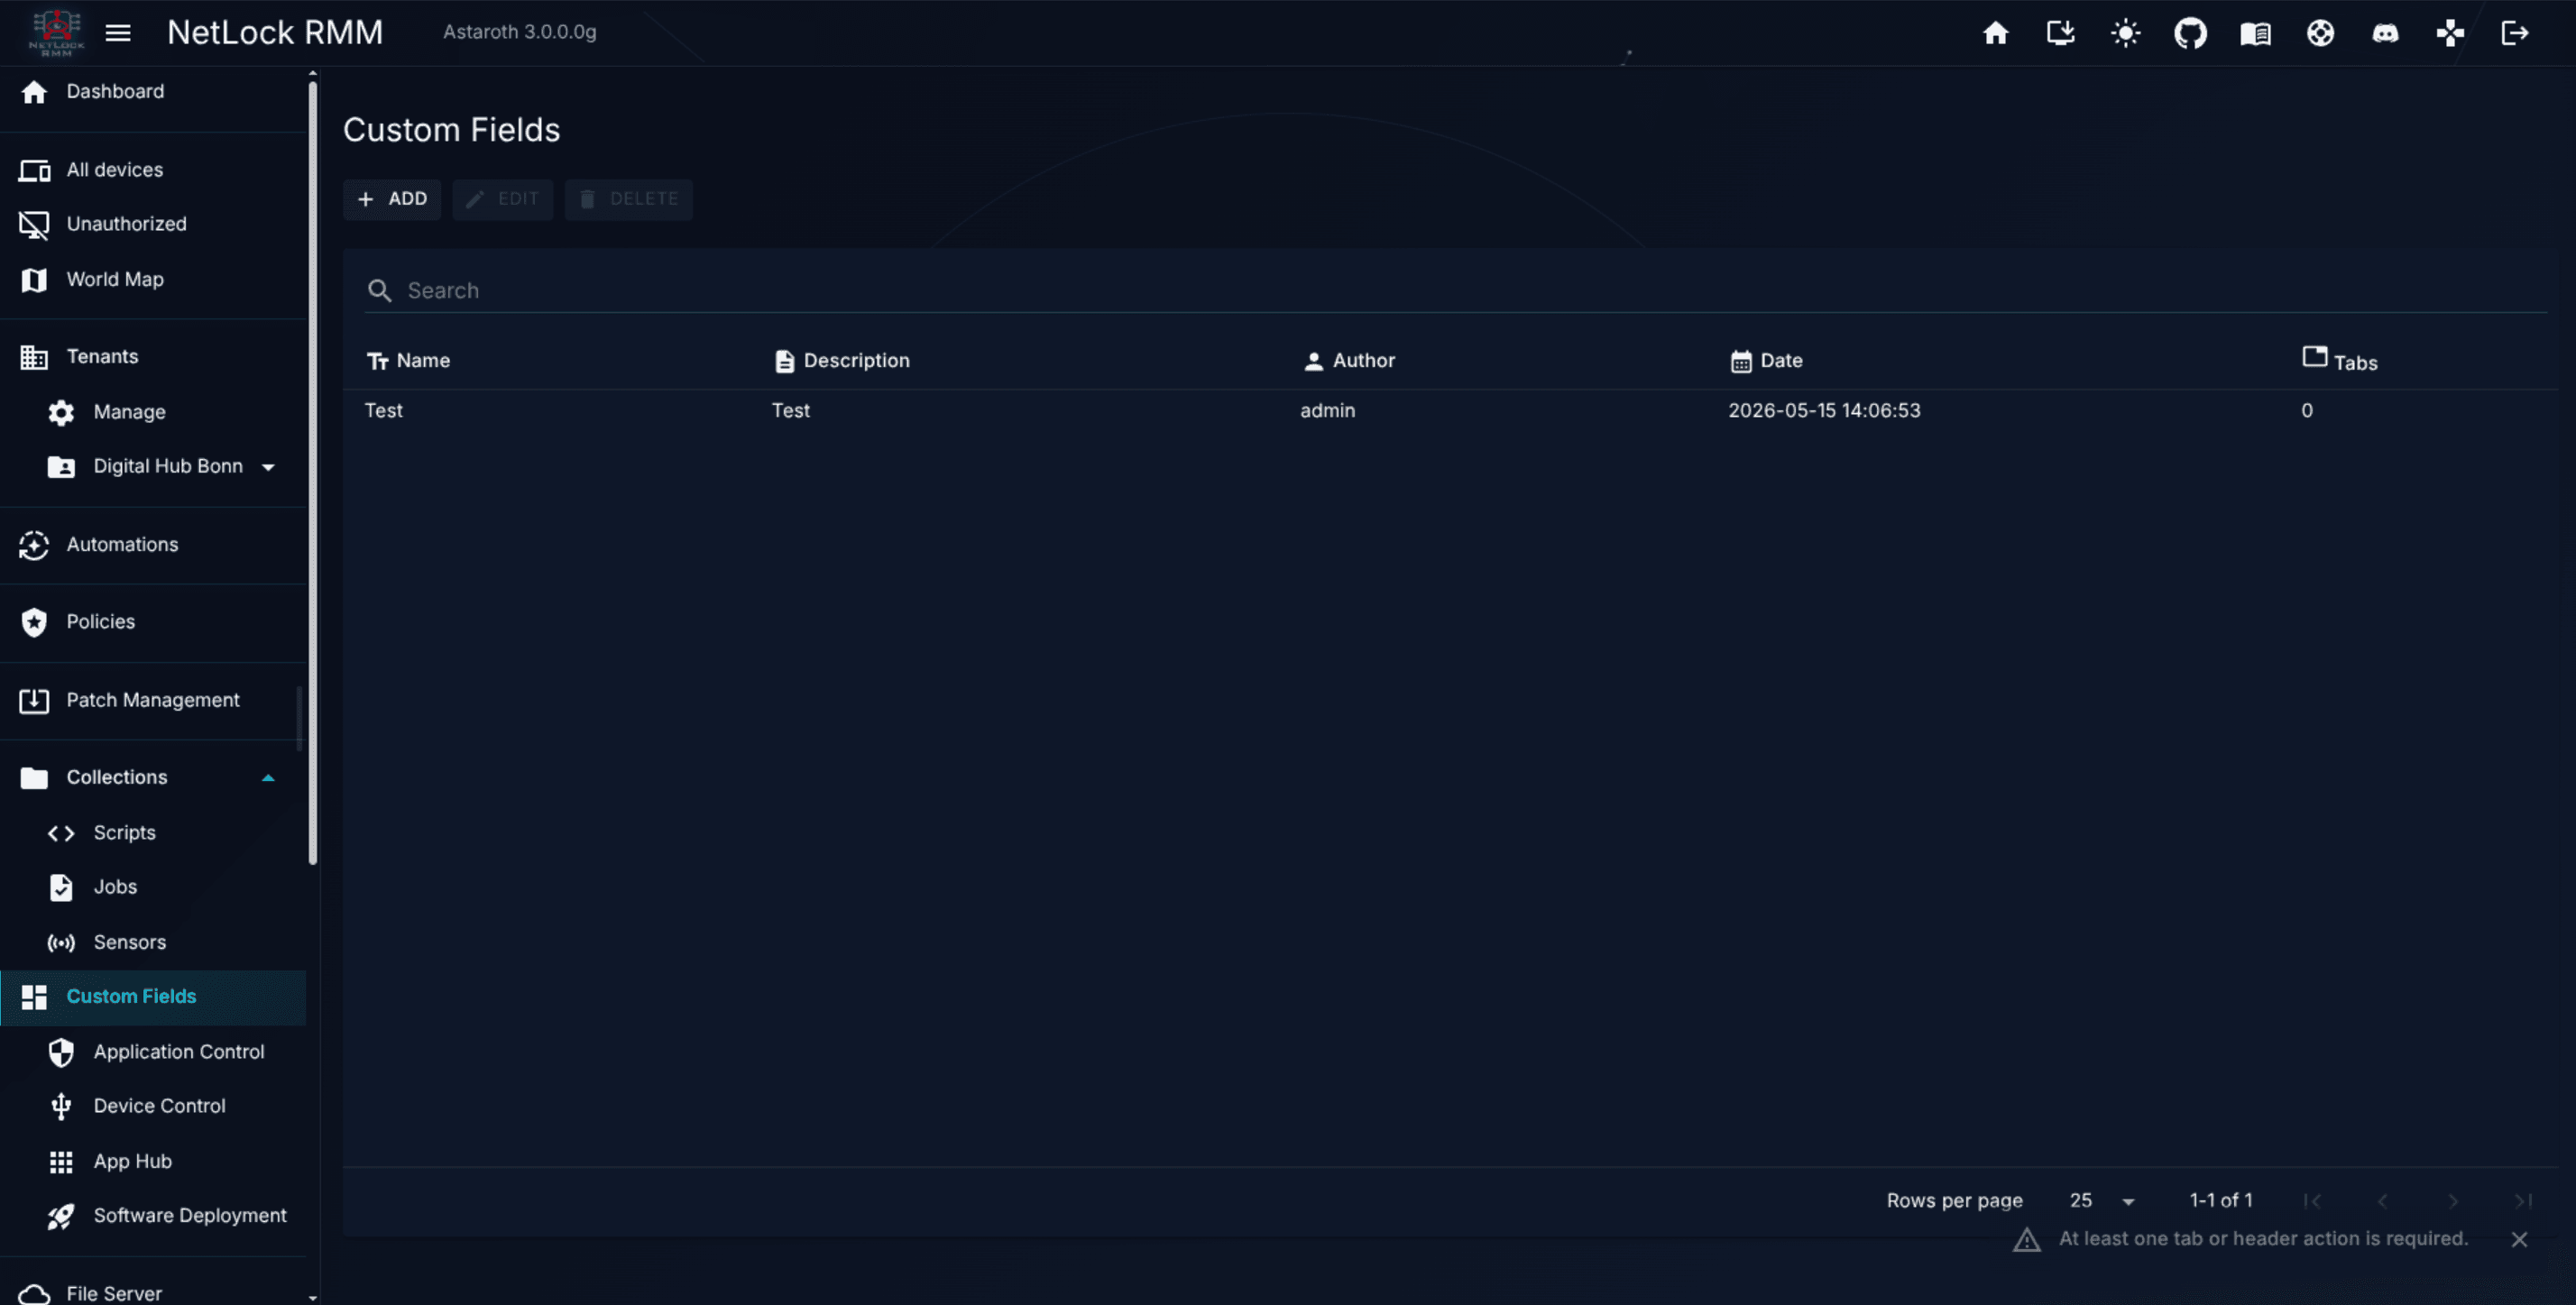
Task: Go to home via top bar house icon
Action: point(1995,33)
